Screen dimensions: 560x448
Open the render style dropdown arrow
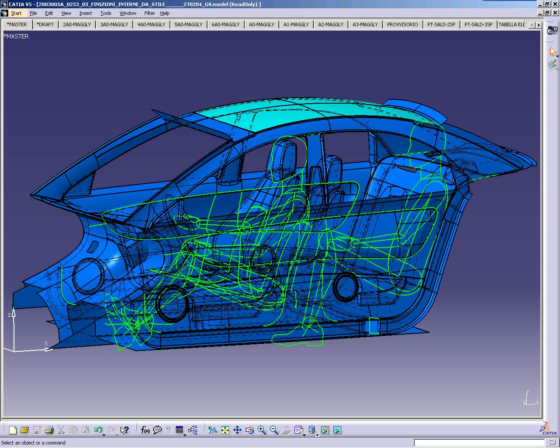pyautogui.click(x=318, y=435)
